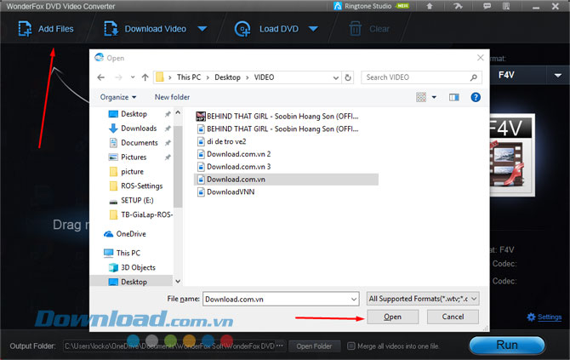Click the Settings gear icon
Image resolution: width=570 pixels, height=360 pixels.
(531, 317)
